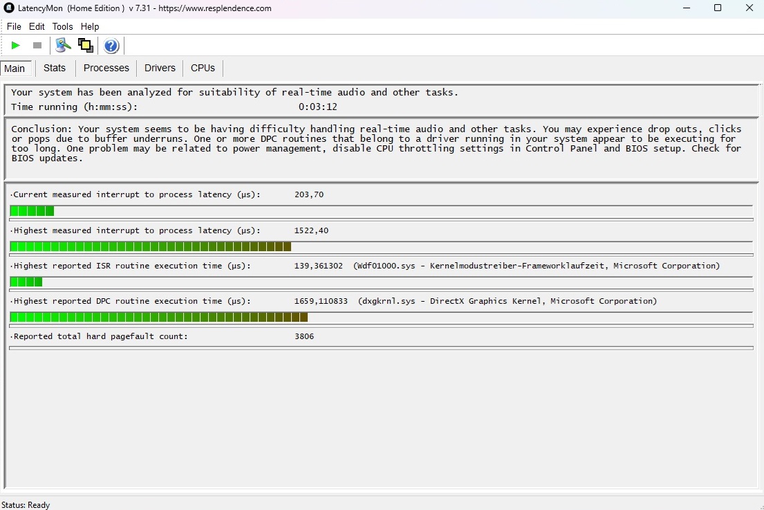The image size is (764, 510).
Task: Click the DPC time value 1659,110833
Action: 321,301
